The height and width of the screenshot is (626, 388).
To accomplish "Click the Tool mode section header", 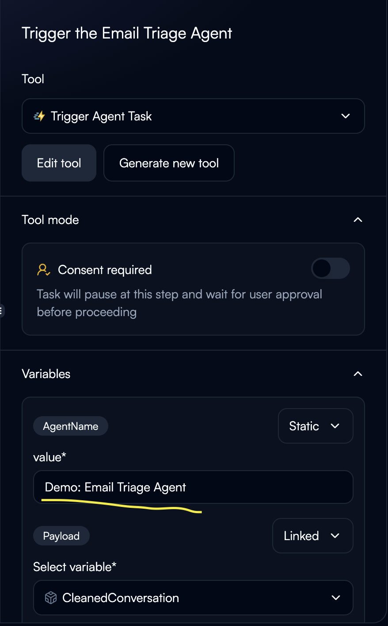I will 50,219.
